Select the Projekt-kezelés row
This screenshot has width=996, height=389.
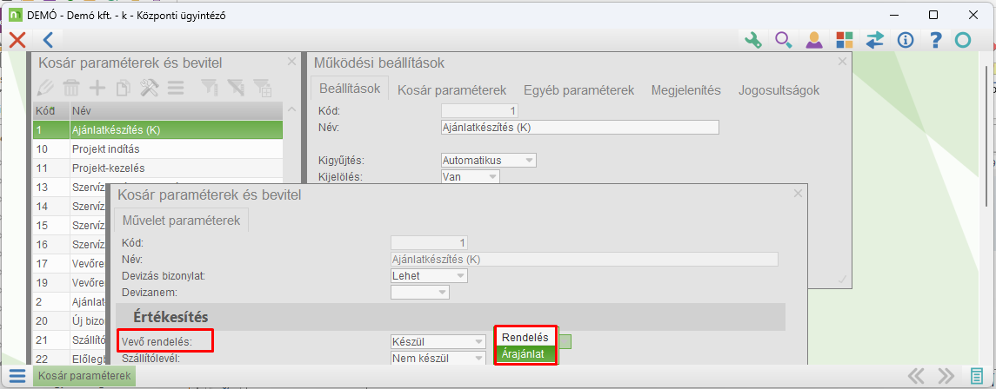tap(157, 168)
